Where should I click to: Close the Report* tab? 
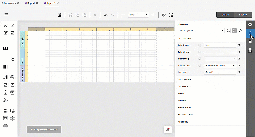click(x=58, y=3)
